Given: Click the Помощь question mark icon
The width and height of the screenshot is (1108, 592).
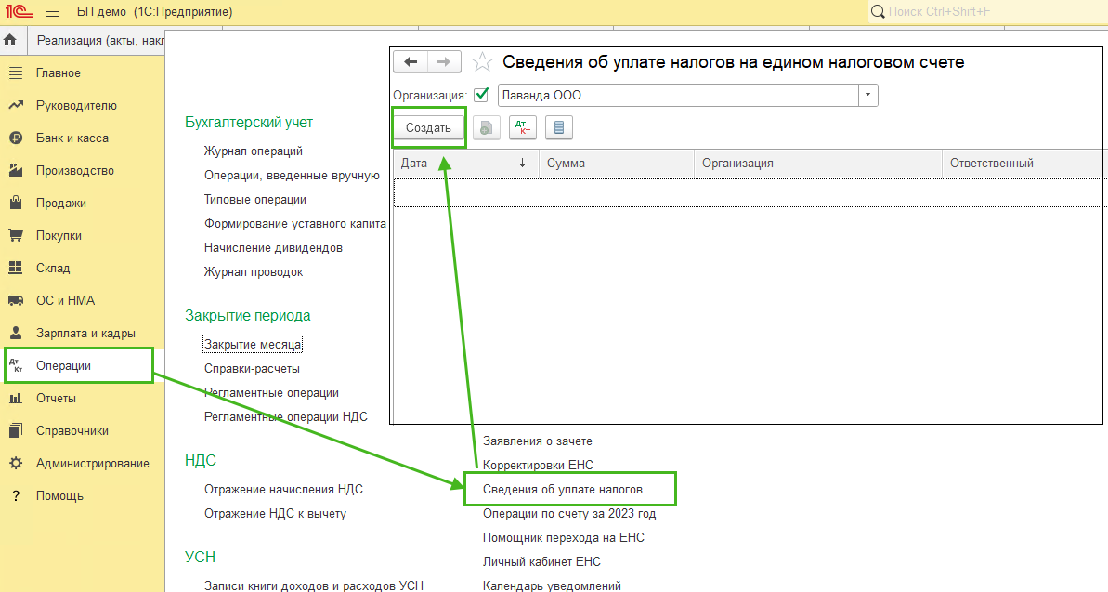Looking at the screenshot, I should [x=16, y=495].
